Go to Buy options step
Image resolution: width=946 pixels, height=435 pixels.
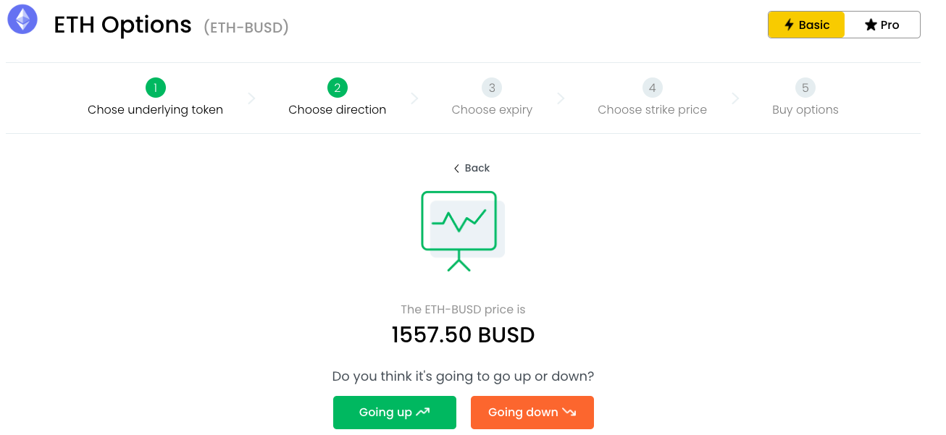click(805, 110)
